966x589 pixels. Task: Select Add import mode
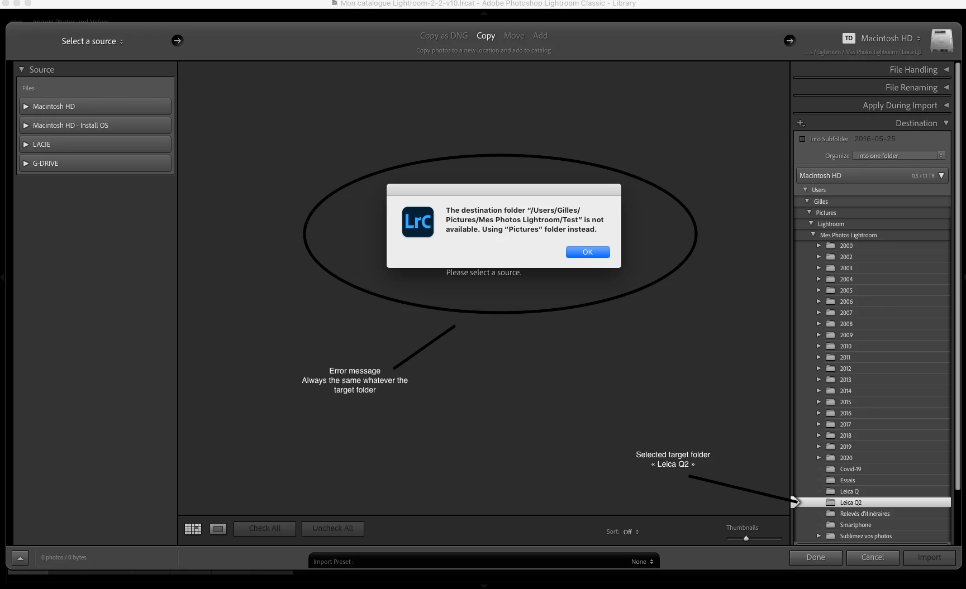coord(540,36)
